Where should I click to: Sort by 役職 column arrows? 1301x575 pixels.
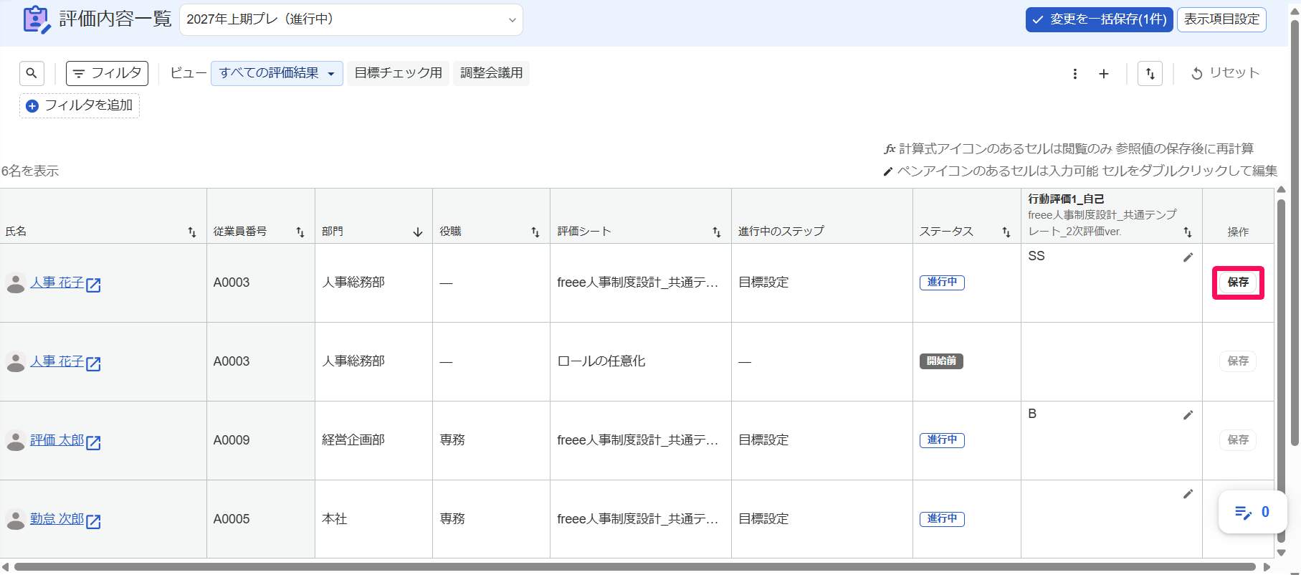535,232
